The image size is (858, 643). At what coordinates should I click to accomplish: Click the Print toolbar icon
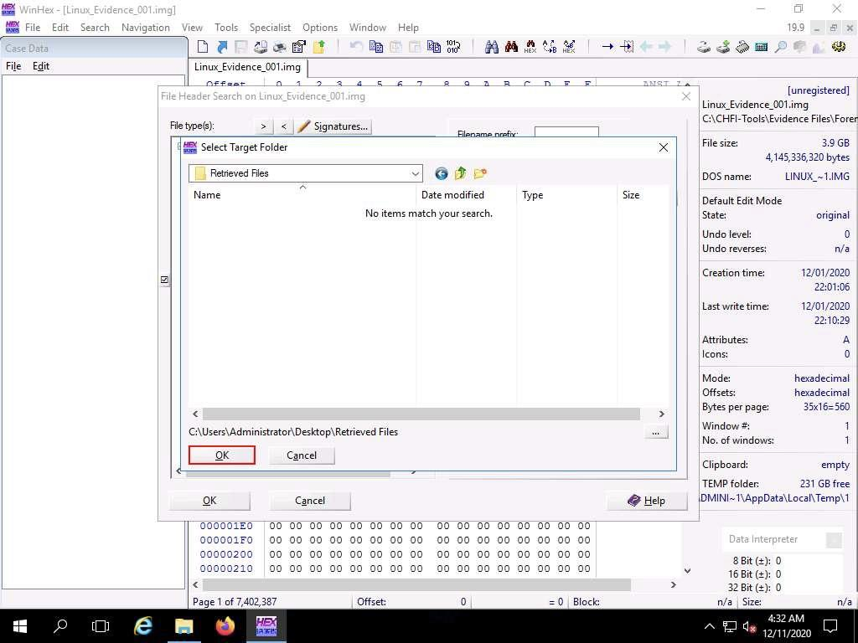(x=280, y=47)
